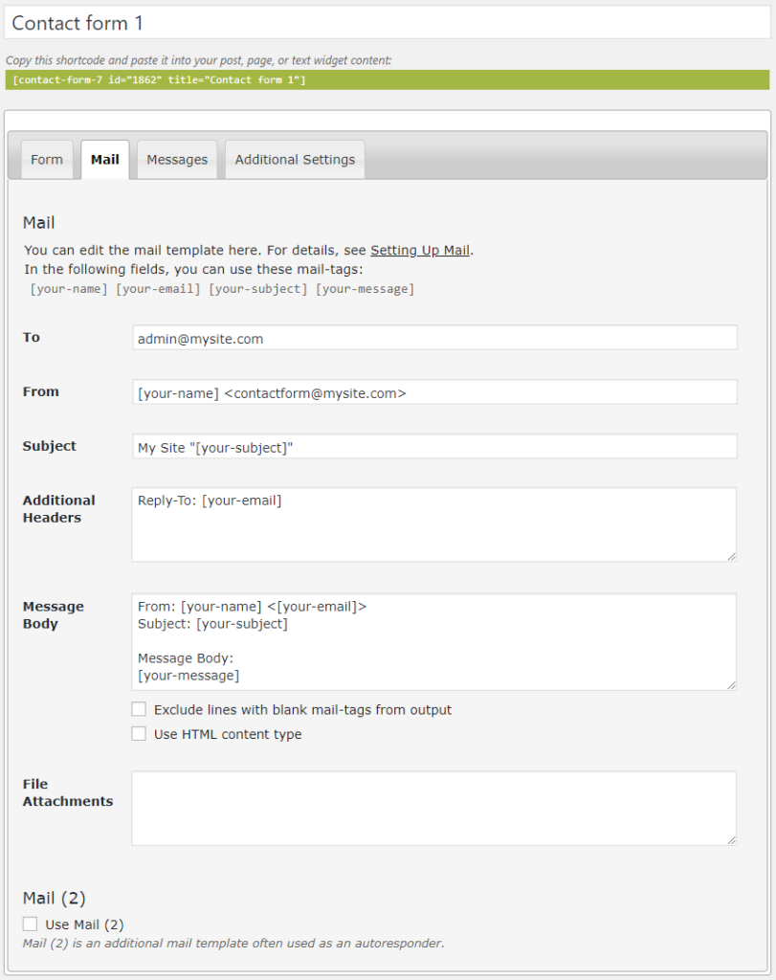776x980 pixels.
Task: Click the Contact form 1 title field
Action: (388, 23)
